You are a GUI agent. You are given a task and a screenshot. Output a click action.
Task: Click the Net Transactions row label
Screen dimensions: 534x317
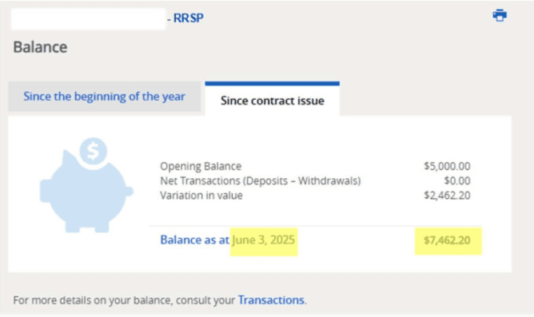tap(260, 181)
